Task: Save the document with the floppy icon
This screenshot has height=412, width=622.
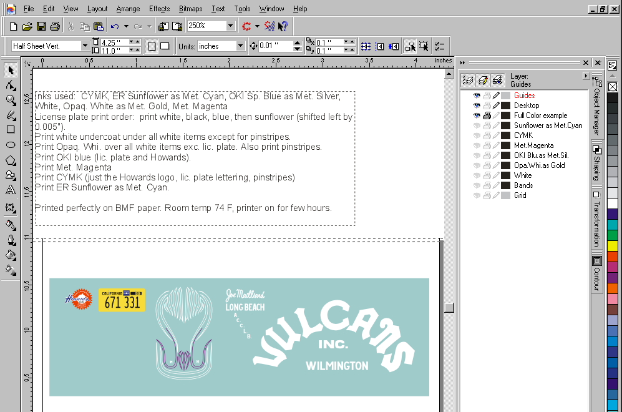Action: (41, 27)
